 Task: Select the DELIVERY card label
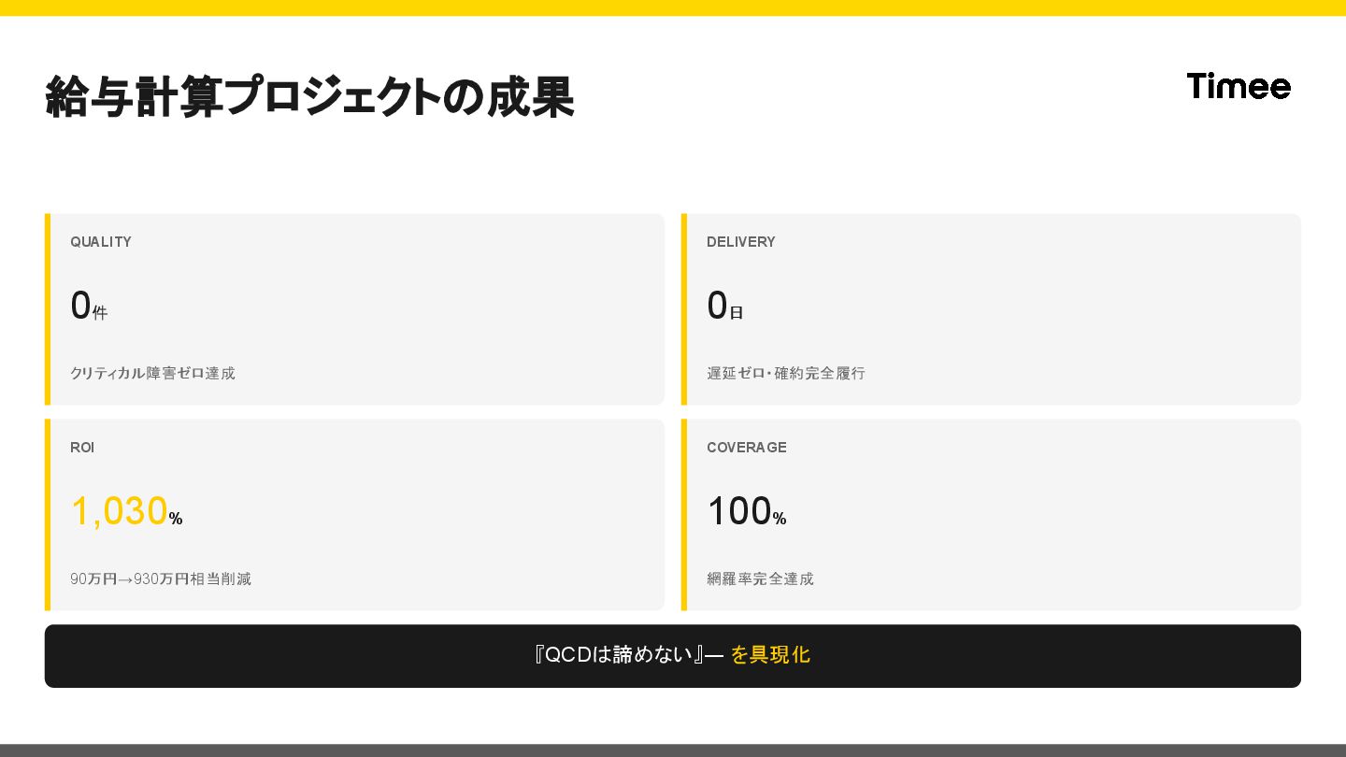pos(740,242)
